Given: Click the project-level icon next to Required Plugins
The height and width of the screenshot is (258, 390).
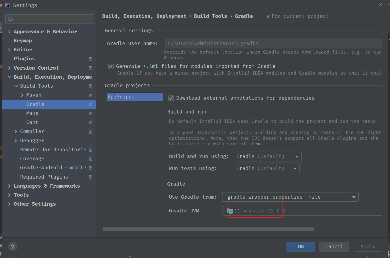Looking at the screenshot, I should (x=90, y=177).
